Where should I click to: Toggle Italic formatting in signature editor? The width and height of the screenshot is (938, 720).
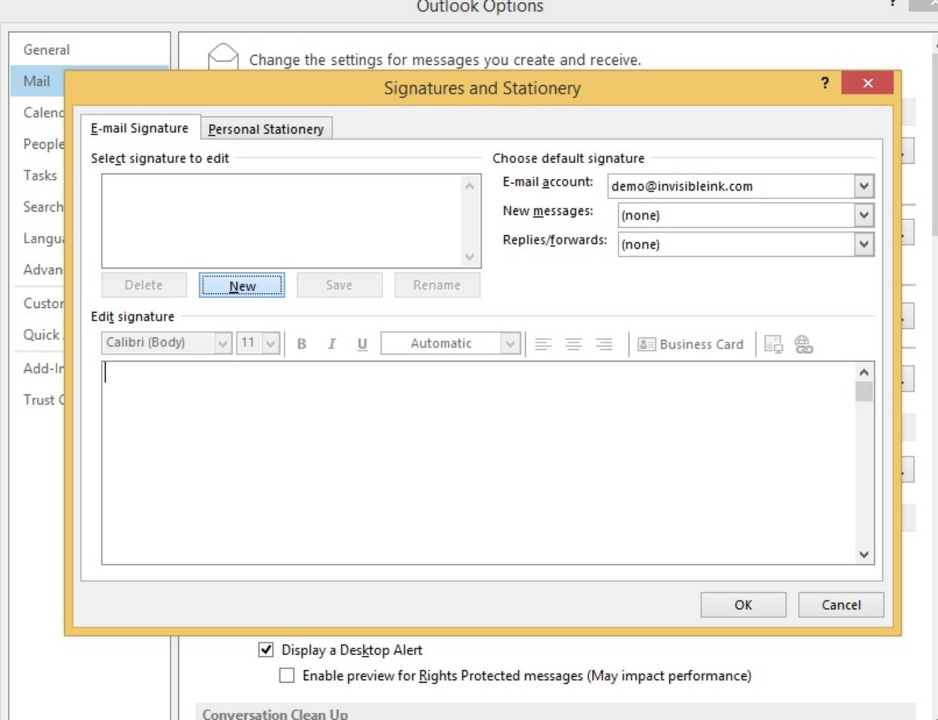[331, 344]
